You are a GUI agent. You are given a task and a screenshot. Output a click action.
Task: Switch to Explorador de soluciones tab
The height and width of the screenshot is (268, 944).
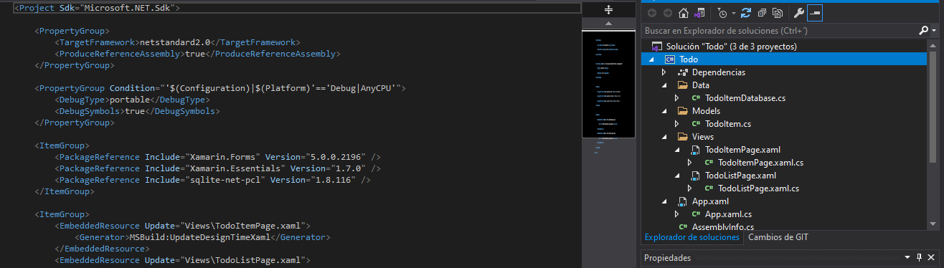pyautogui.click(x=692, y=237)
